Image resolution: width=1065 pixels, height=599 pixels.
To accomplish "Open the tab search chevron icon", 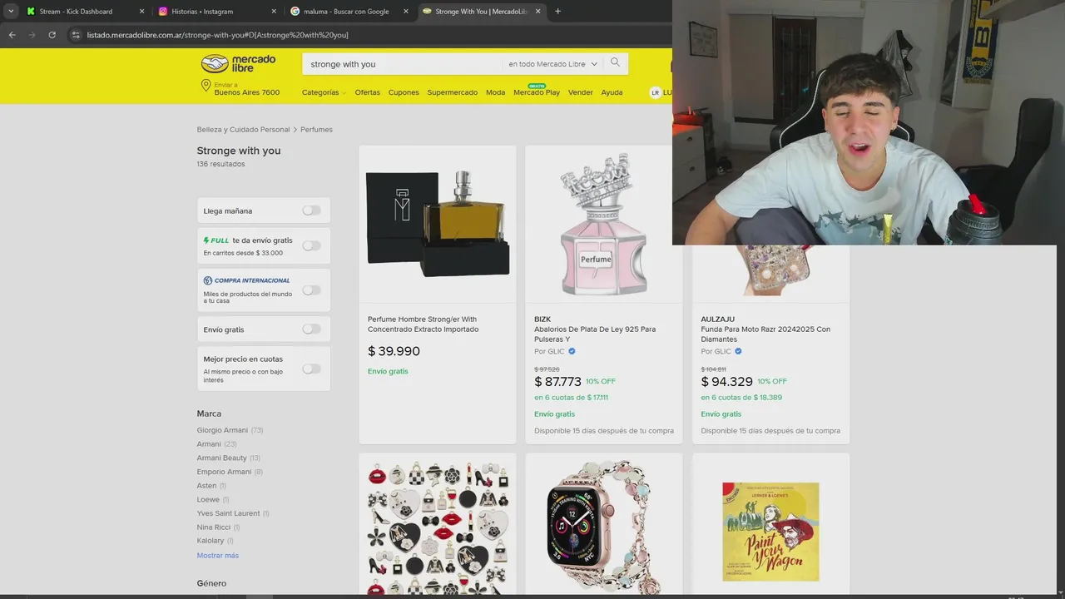I will click(x=11, y=12).
